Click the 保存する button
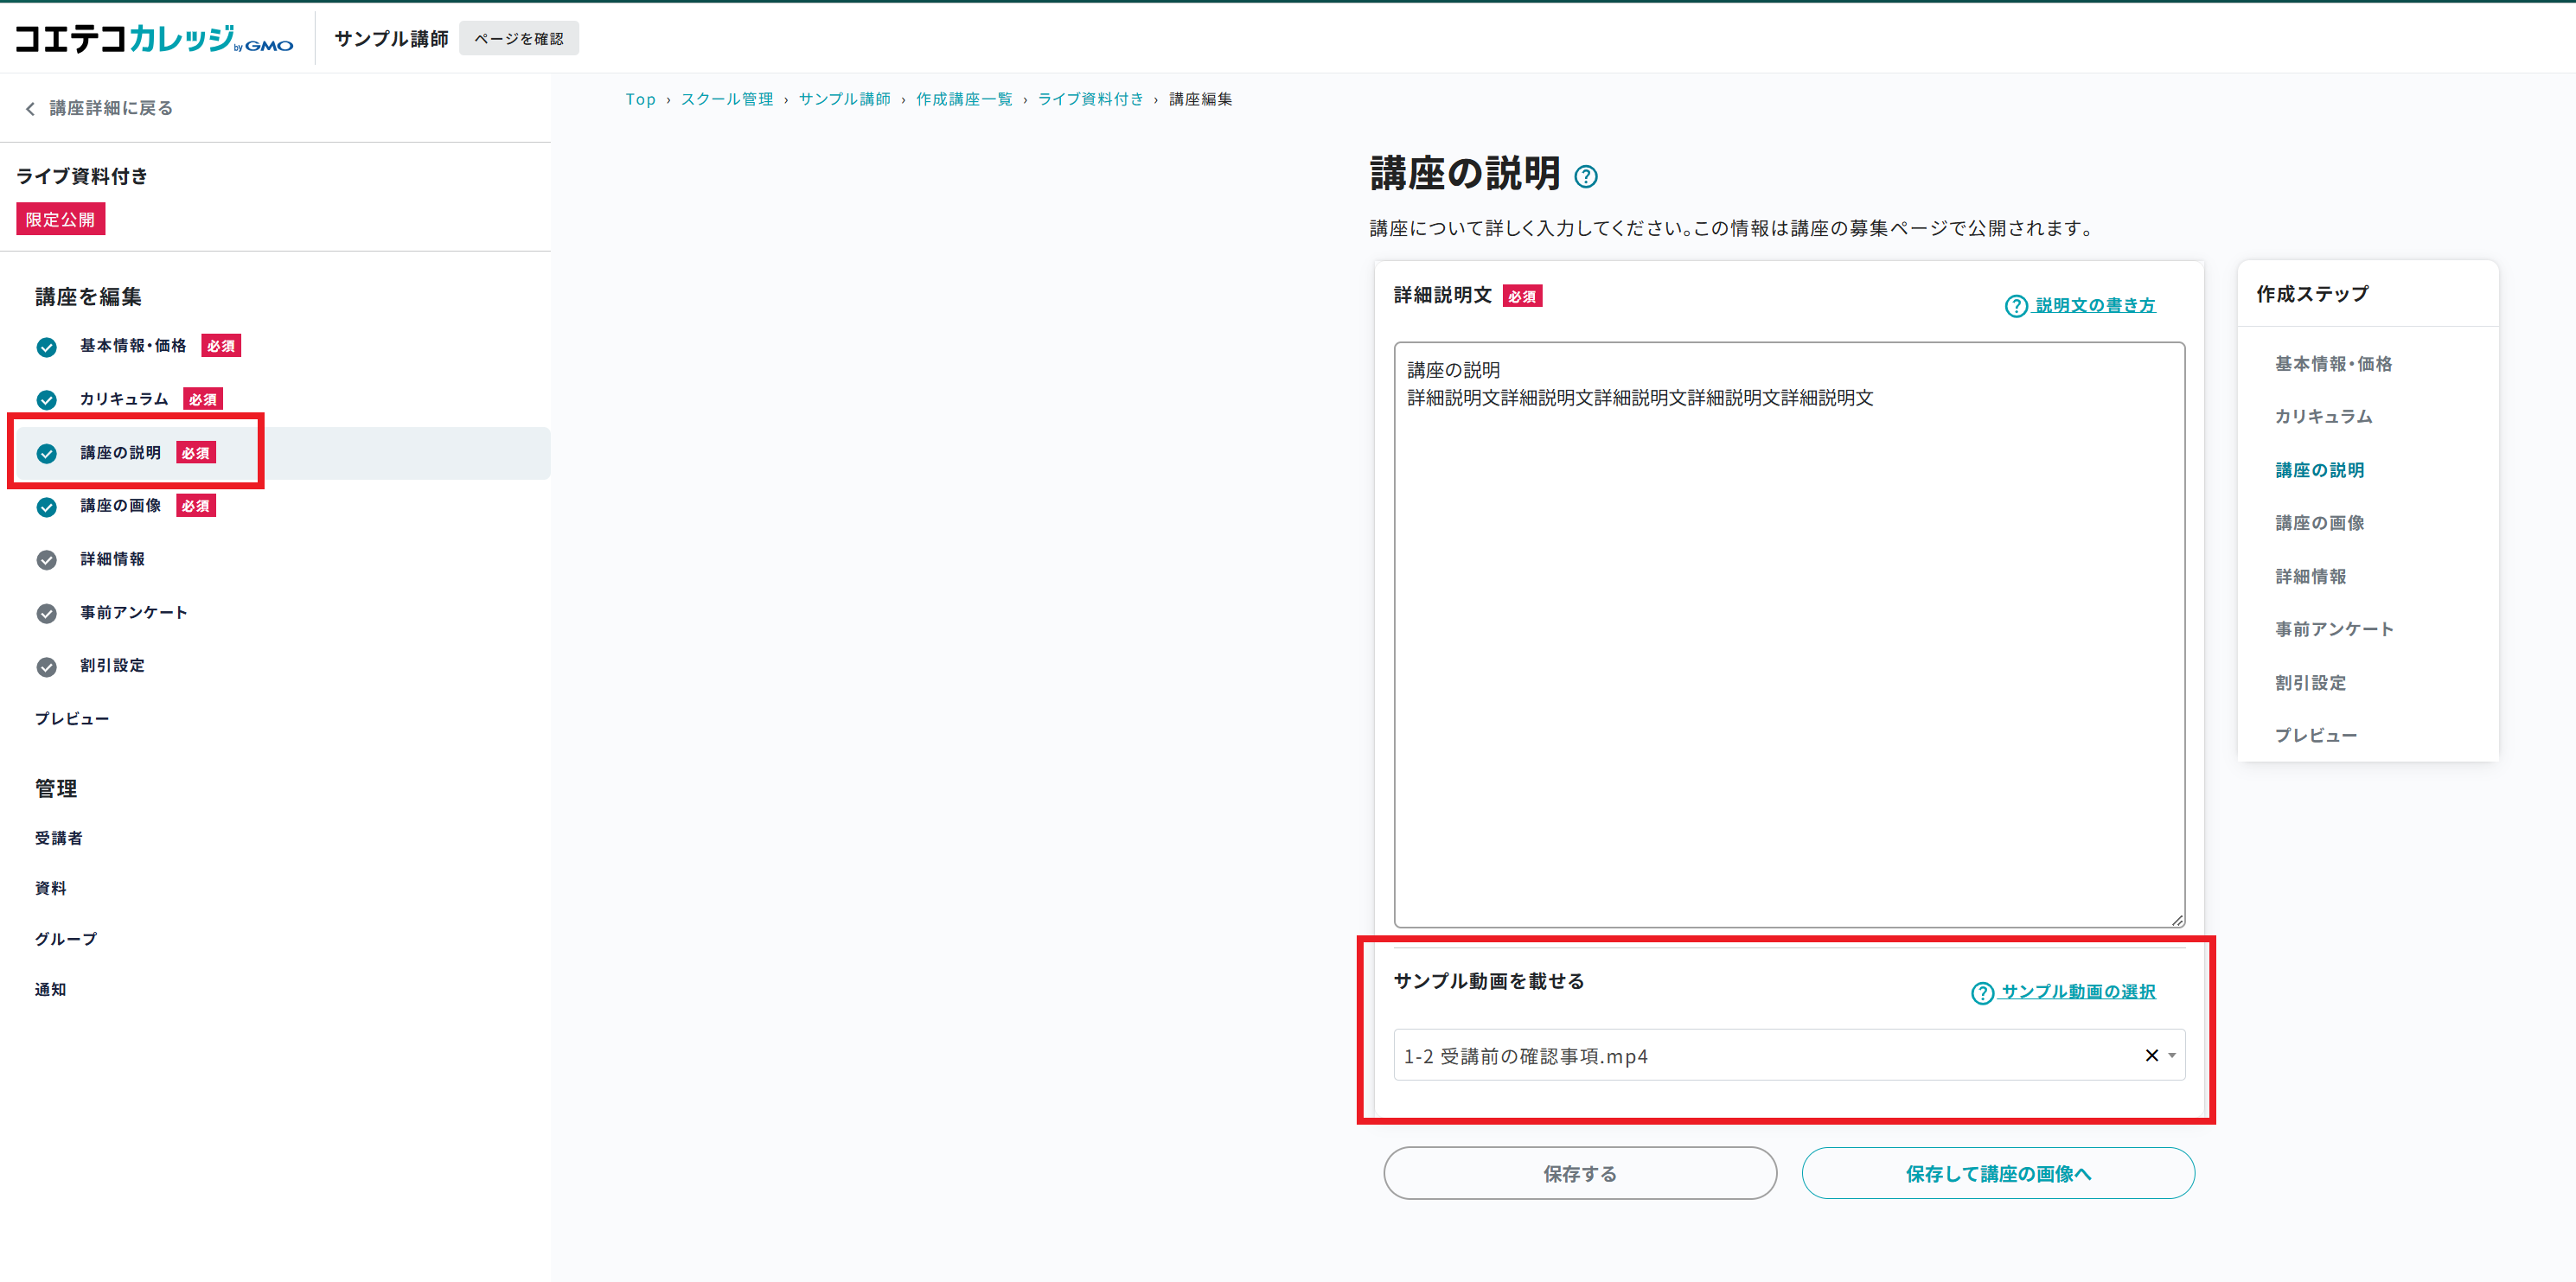This screenshot has height=1282, width=2576. [1579, 1173]
